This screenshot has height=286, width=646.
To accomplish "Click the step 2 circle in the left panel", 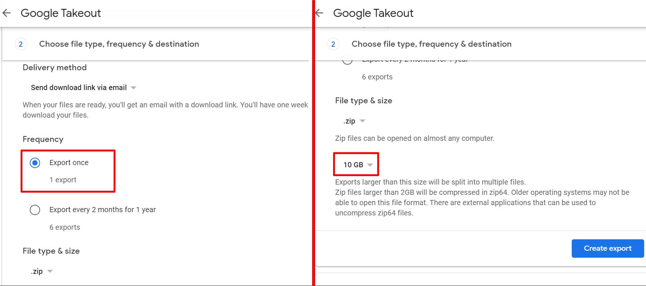I will point(21,44).
